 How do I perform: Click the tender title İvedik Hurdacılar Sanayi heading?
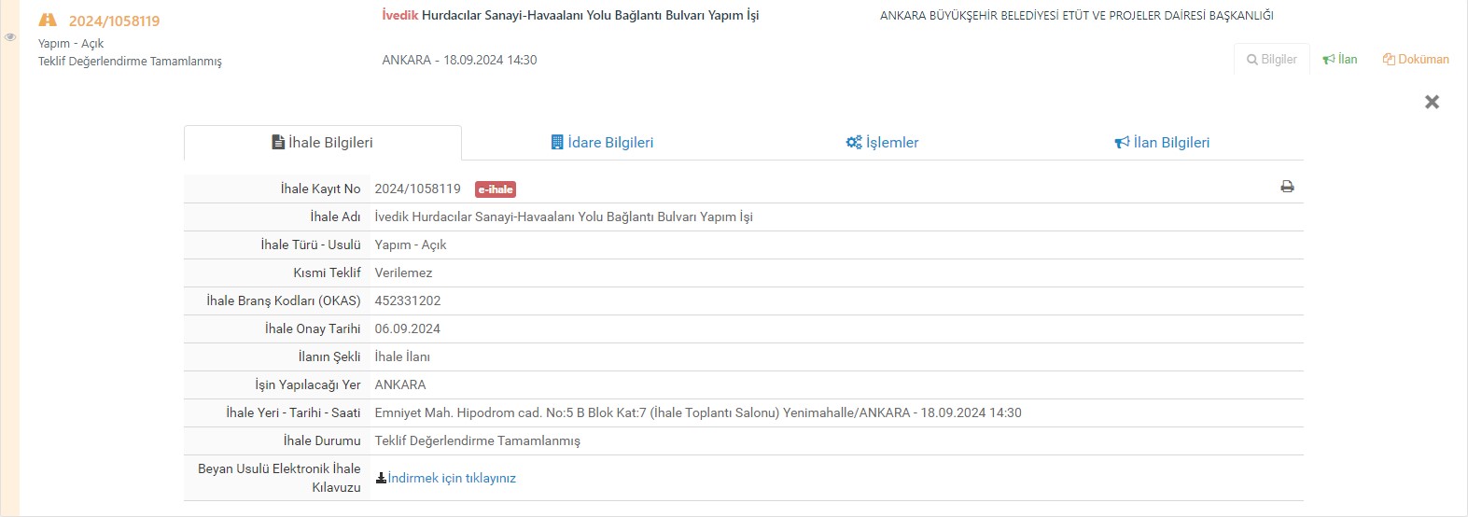coord(570,15)
